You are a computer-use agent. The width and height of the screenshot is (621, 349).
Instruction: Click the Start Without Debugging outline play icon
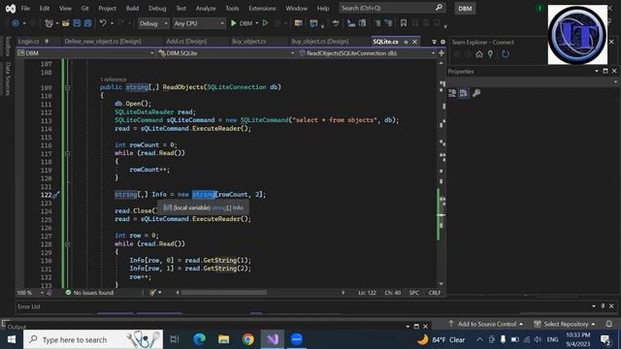tap(265, 23)
